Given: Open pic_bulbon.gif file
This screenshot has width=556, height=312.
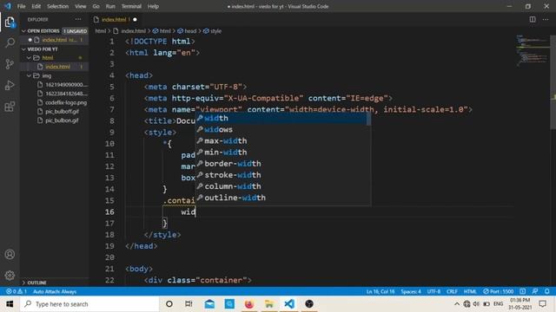Looking at the screenshot, I should pos(62,120).
